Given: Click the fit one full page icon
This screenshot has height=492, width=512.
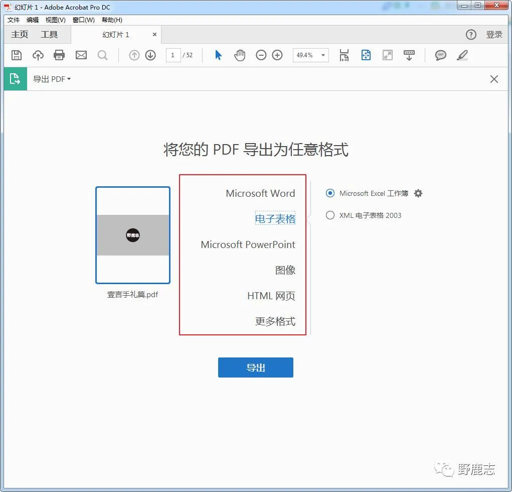Looking at the screenshot, I should 366,55.
